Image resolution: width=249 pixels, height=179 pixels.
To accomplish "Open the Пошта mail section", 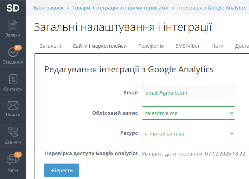I will [x=13, y=109].
